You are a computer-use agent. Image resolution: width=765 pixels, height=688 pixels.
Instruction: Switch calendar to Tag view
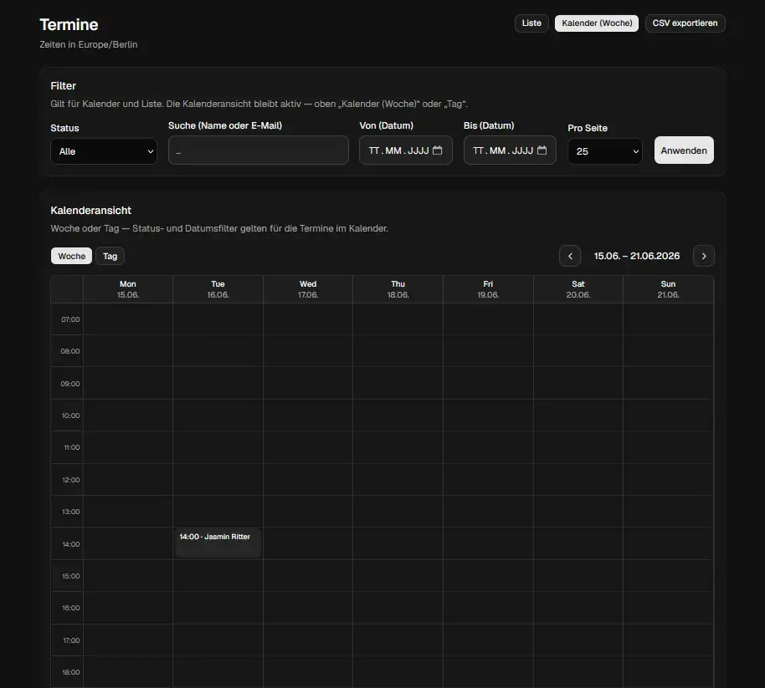point(110,256)
